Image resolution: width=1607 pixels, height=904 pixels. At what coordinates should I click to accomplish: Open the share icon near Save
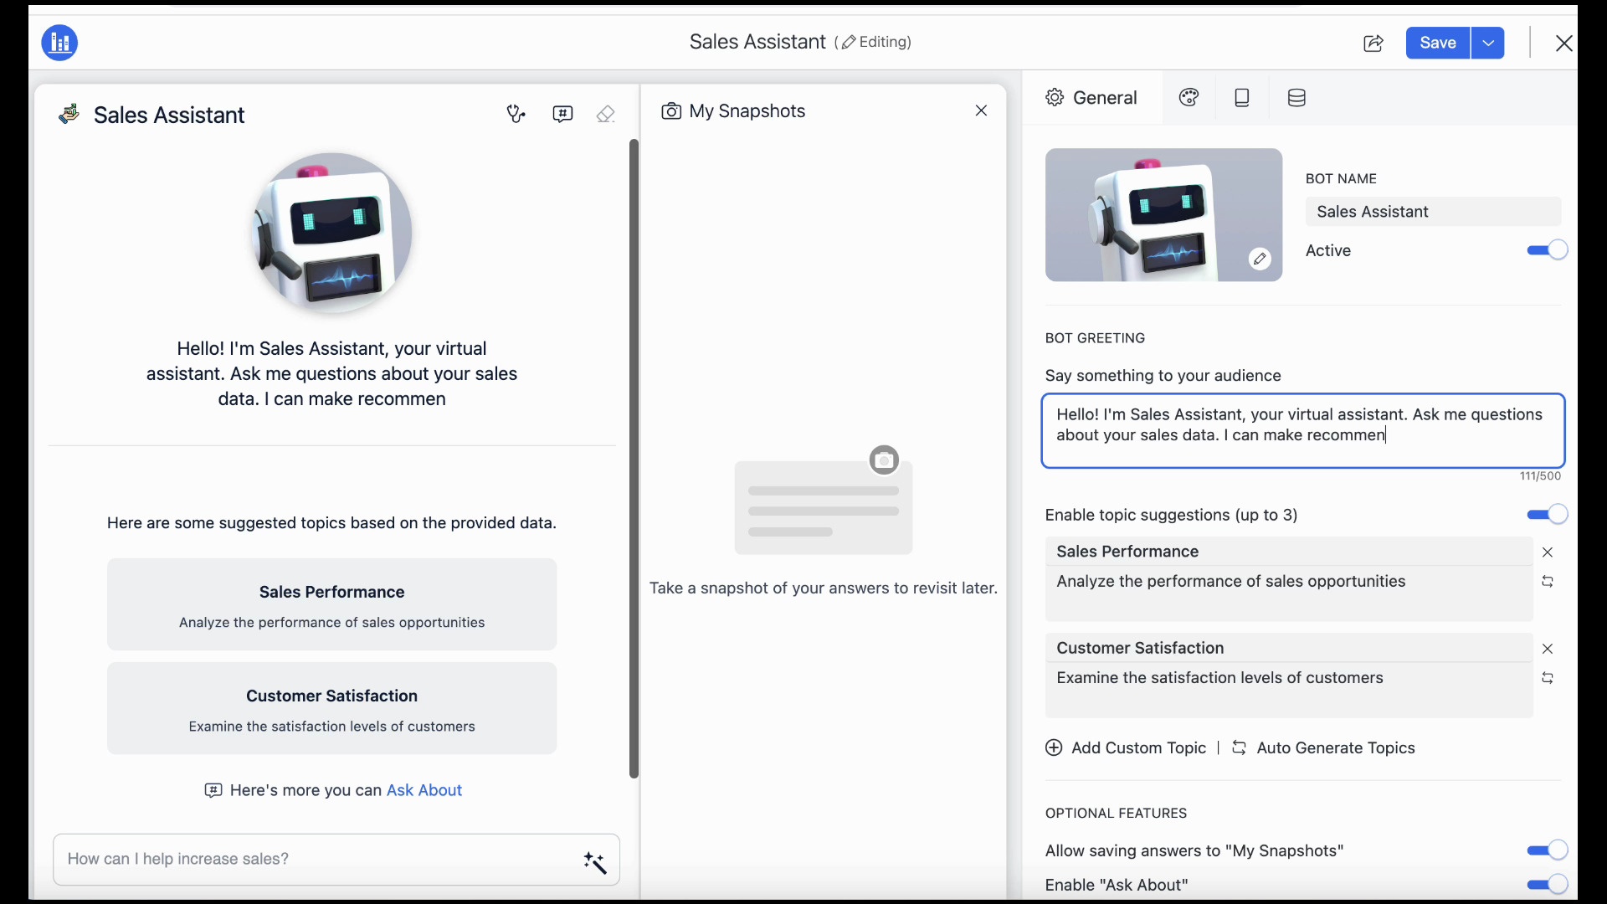click(x=1373, y=43)
